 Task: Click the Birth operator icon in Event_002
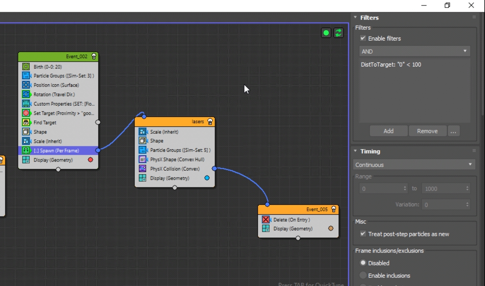[x=26, y=67]
